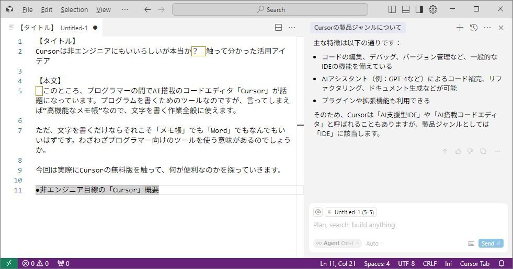513x269 pixels.
Task: Click the upward arrow under chat response
Action: (x=444, y=151)
